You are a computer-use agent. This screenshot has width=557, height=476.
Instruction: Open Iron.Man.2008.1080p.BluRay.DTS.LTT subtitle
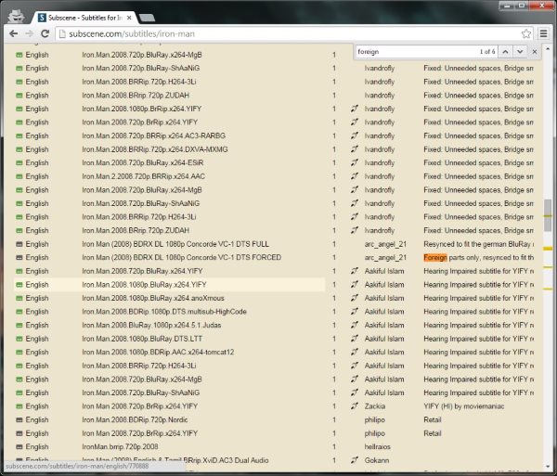point(142,339)
